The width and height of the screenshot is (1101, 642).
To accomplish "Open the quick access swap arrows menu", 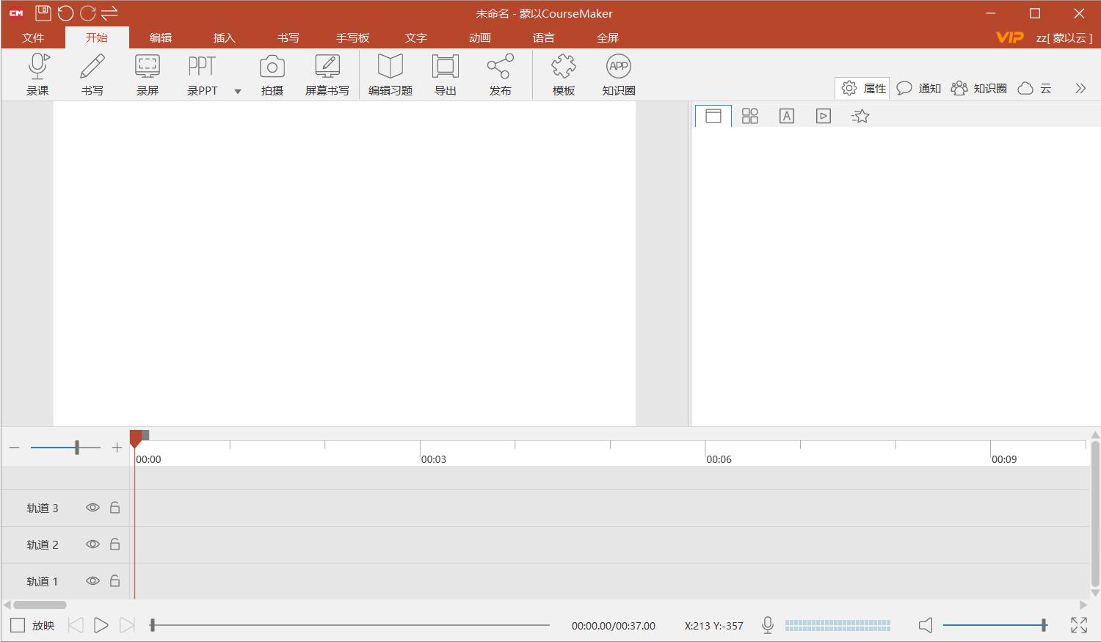I will click(110, 13).
